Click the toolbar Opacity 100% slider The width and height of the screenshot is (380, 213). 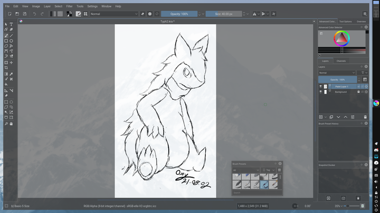click(179, 14)
